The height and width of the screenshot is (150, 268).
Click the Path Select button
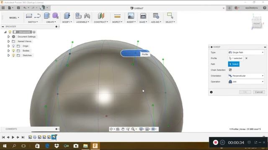point(234,64)
